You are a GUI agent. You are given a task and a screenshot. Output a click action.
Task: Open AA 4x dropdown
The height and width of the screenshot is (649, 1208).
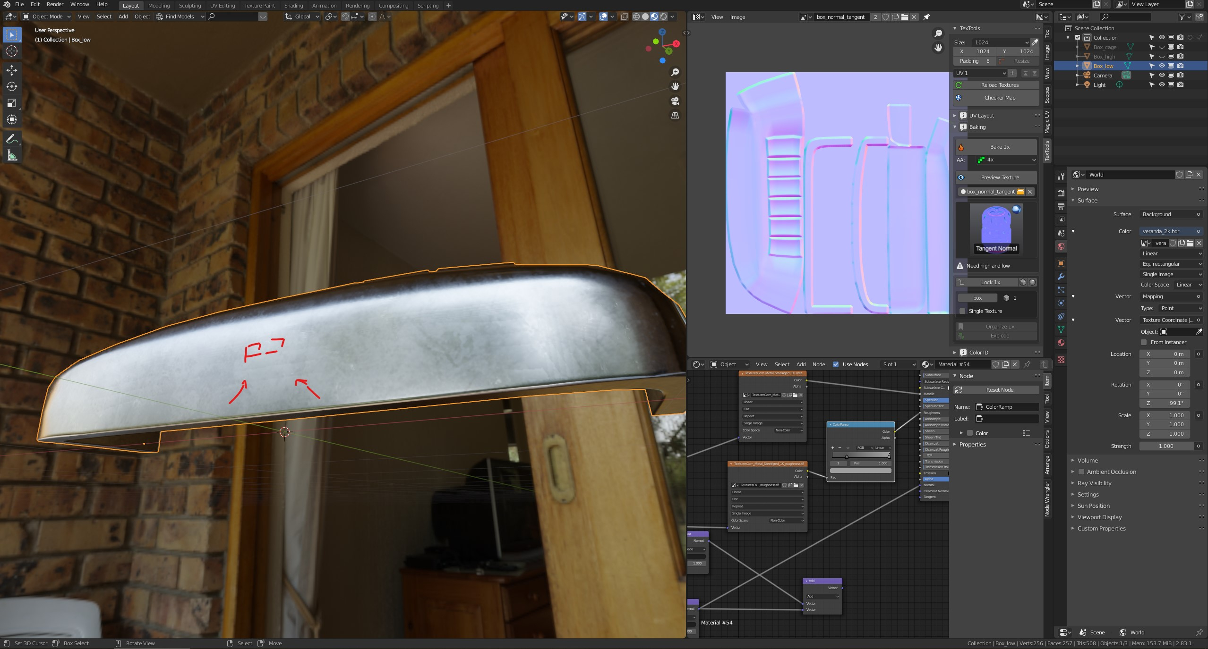[x=1006, y=160]
